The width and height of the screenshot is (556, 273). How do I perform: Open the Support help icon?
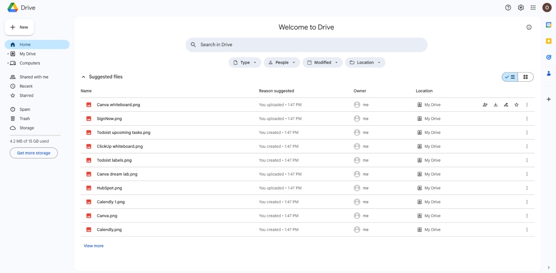tap(508, 7)
